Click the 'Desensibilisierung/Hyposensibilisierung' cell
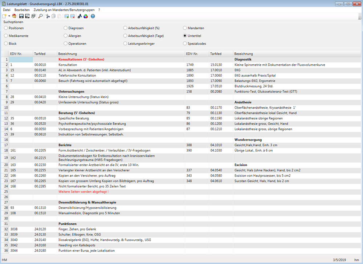Image resolution: width=363 pixels, height=264 pixels. pos(121,208)
